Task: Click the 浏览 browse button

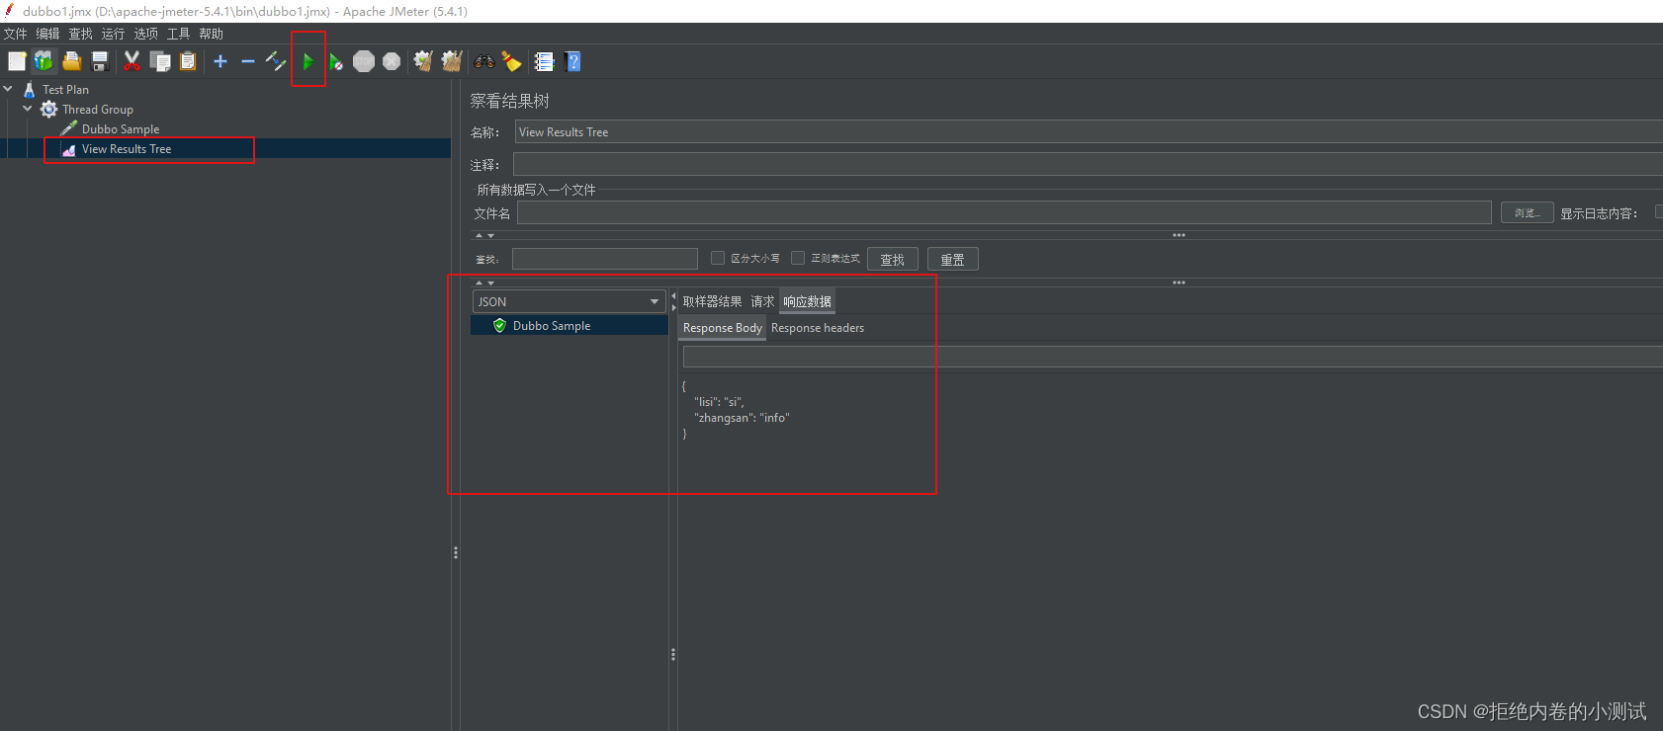Action: point(1528,212)
